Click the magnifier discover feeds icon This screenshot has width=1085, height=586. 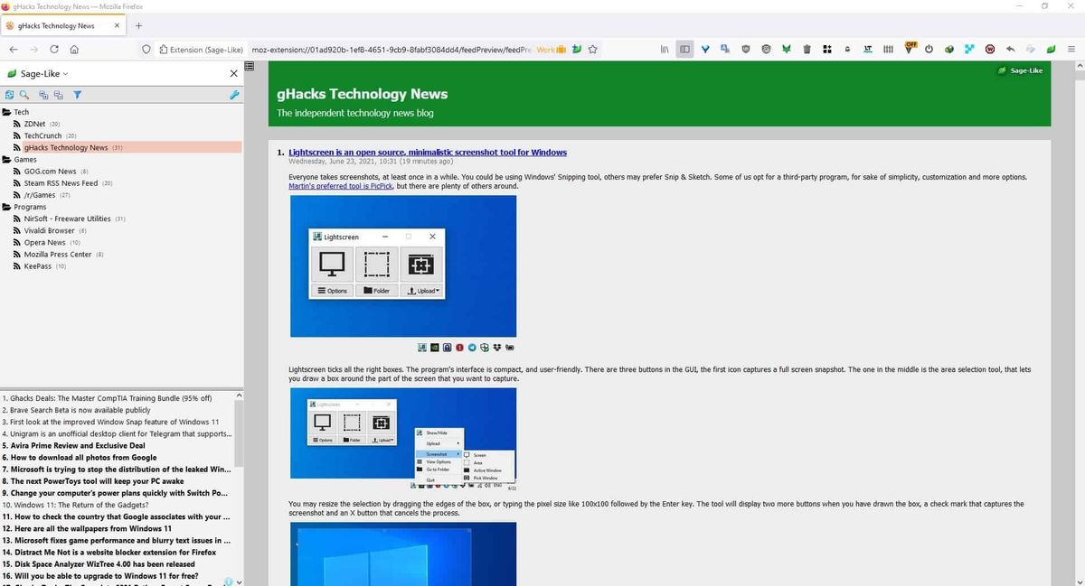[24, 94]
